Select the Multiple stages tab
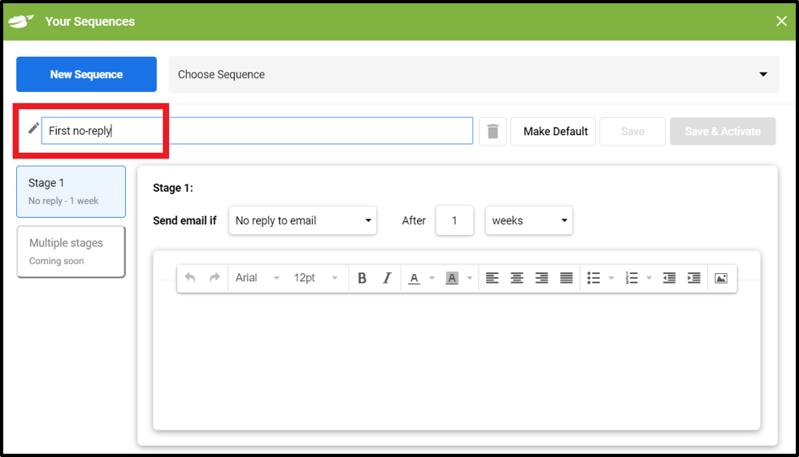The image size is (799, 457). click(x=71, y=251)
